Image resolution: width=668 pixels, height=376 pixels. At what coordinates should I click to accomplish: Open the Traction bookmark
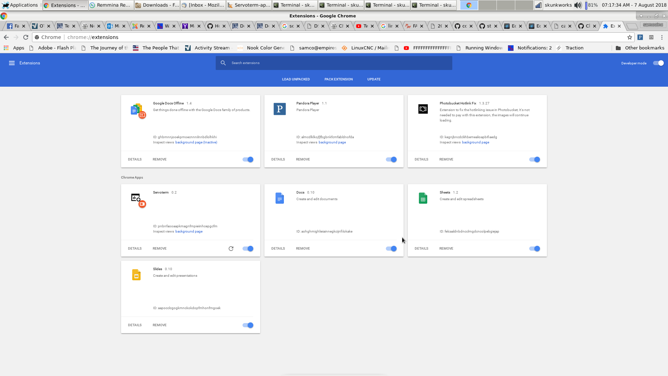(570, 48)
